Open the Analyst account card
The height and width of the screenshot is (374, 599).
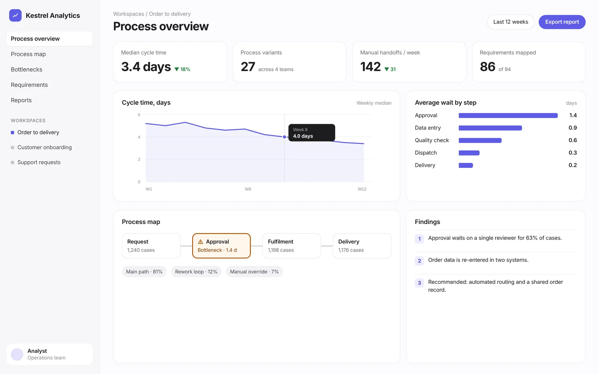(50, 354)
